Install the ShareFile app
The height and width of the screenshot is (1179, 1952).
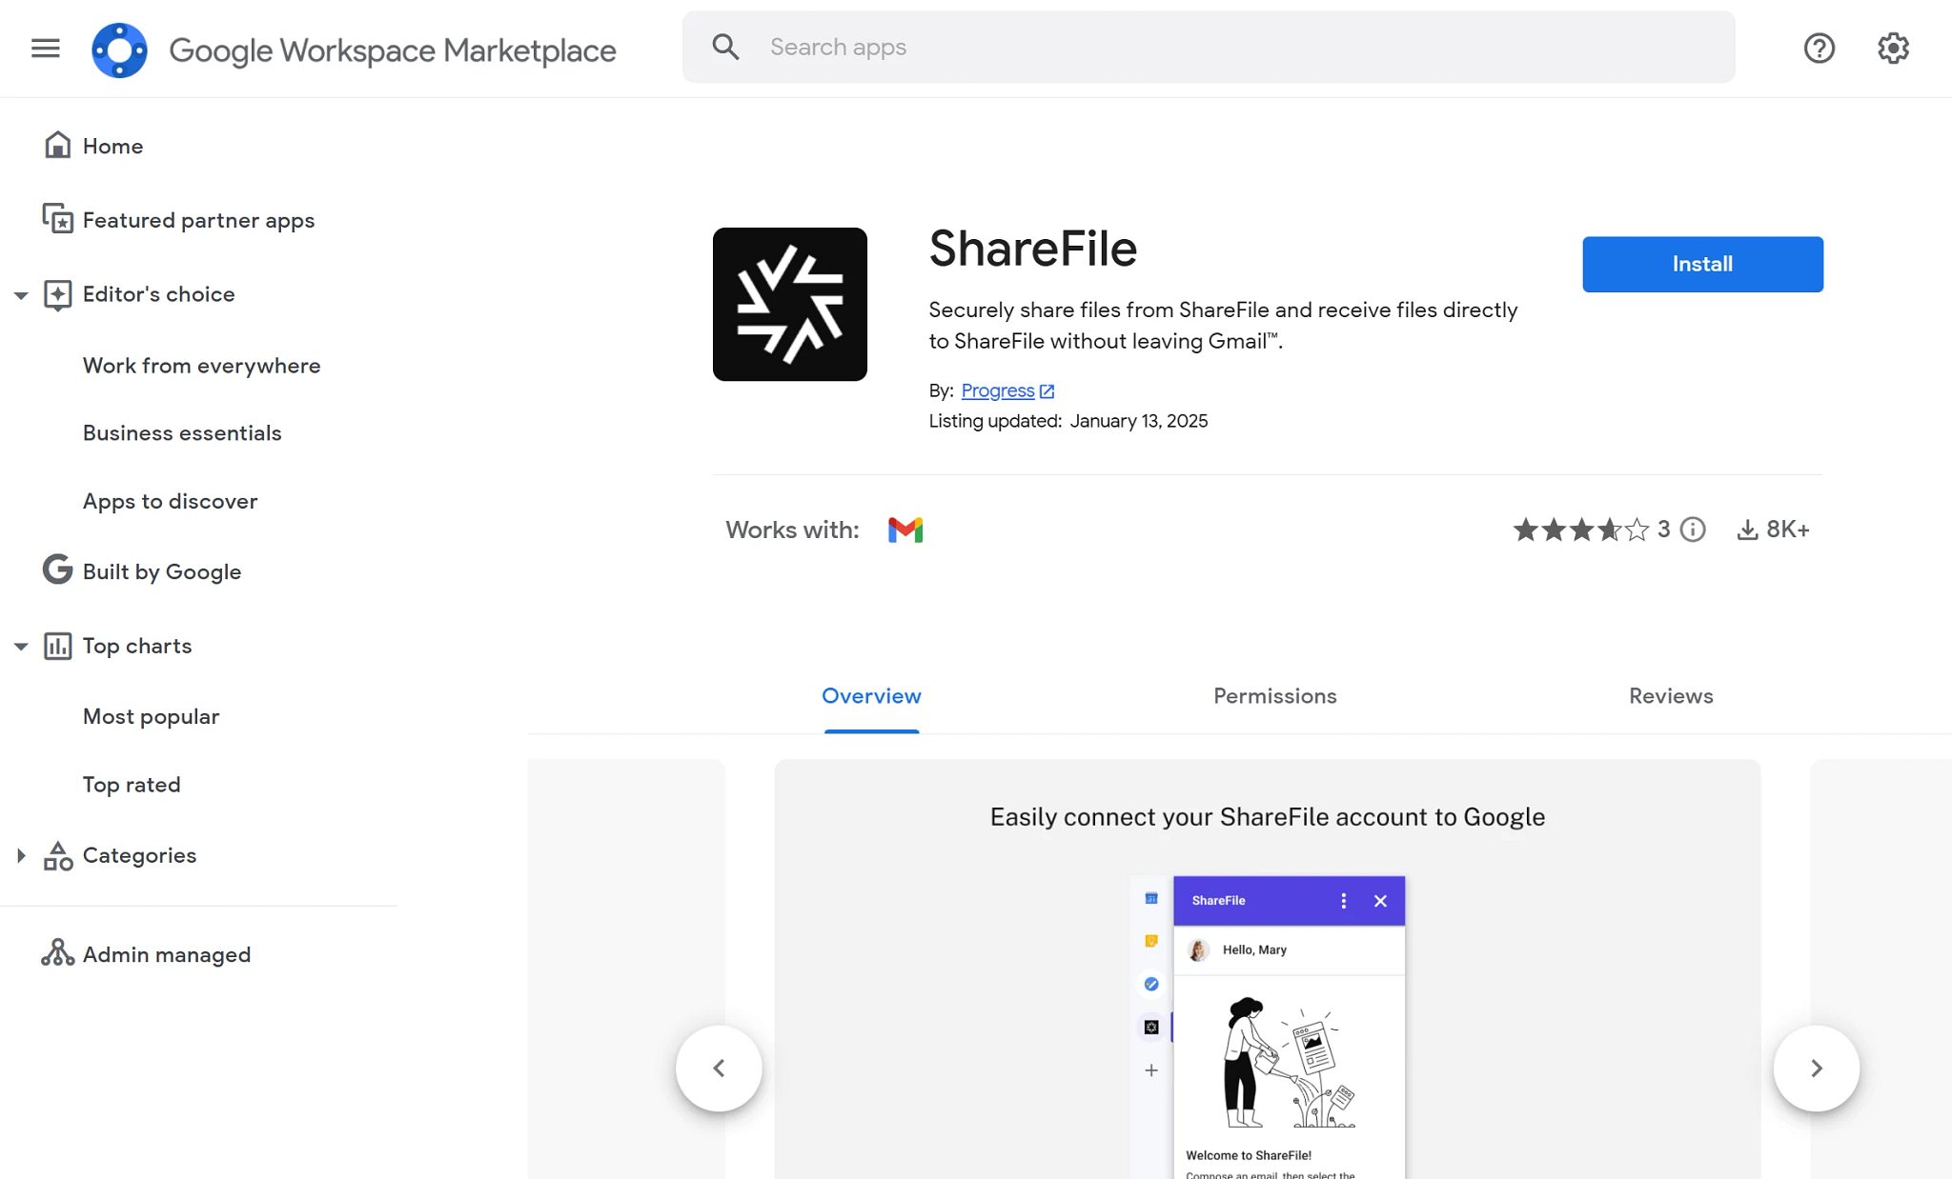[1702, 264]
